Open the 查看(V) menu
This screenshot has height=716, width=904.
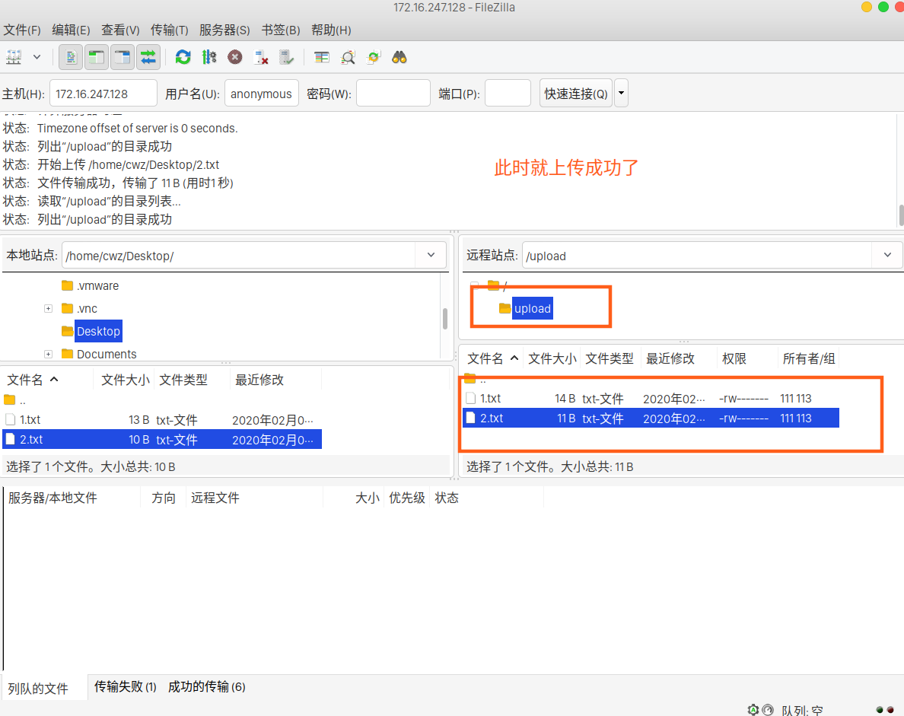(x=120, y=30)
